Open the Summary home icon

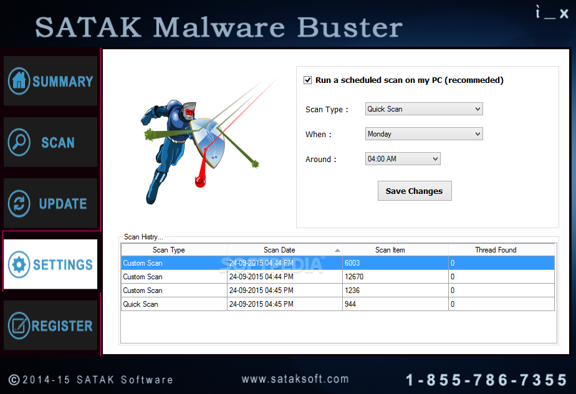point(19,81)
